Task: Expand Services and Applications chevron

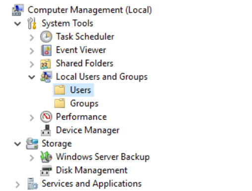Action: click(18, 185)
